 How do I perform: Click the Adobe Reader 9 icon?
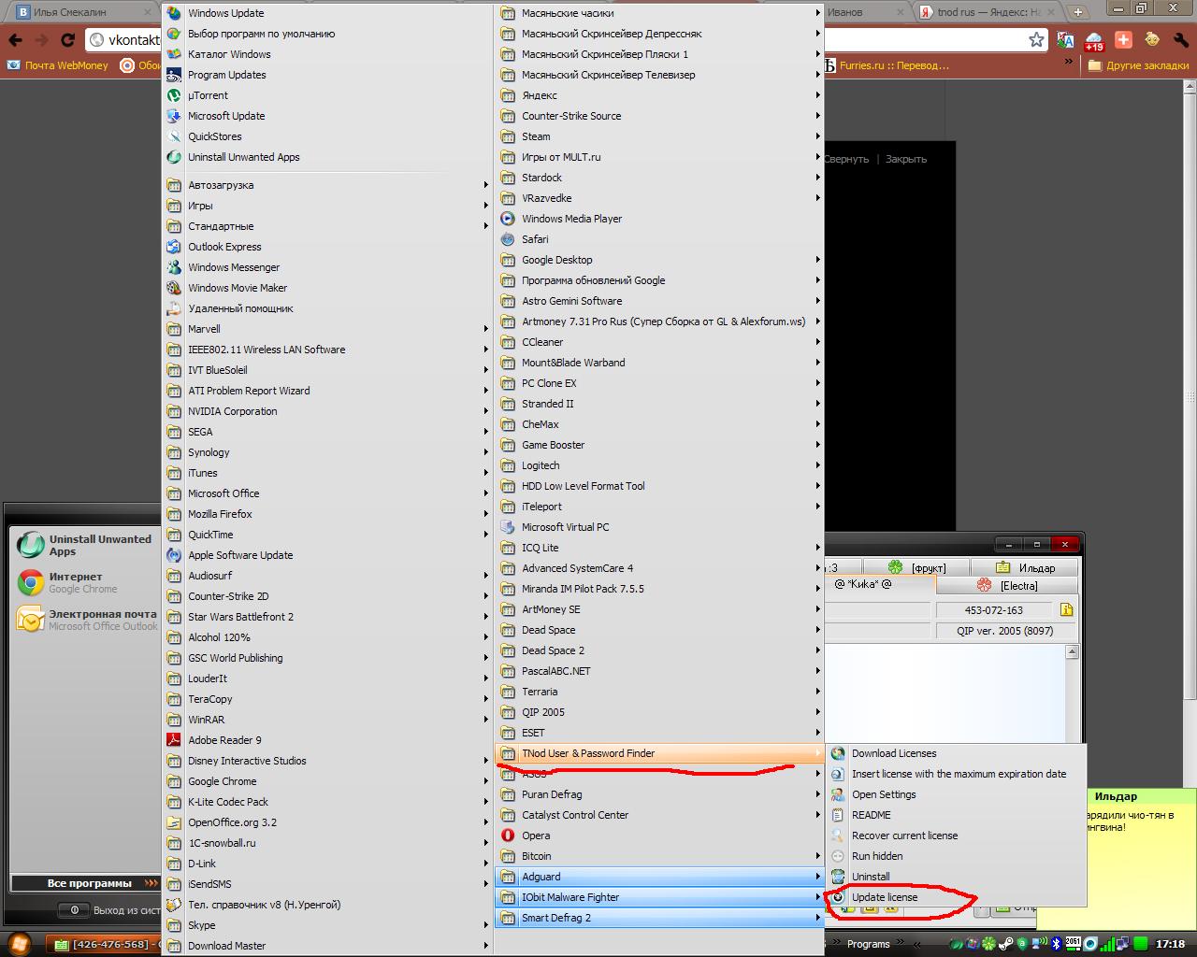(174, 740)
